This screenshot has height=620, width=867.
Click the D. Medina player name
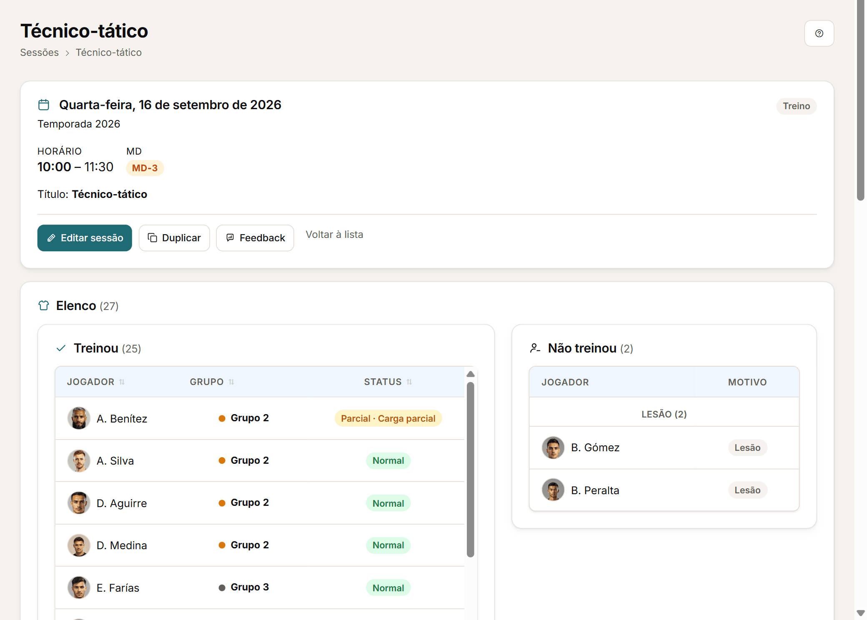[122, 545]
